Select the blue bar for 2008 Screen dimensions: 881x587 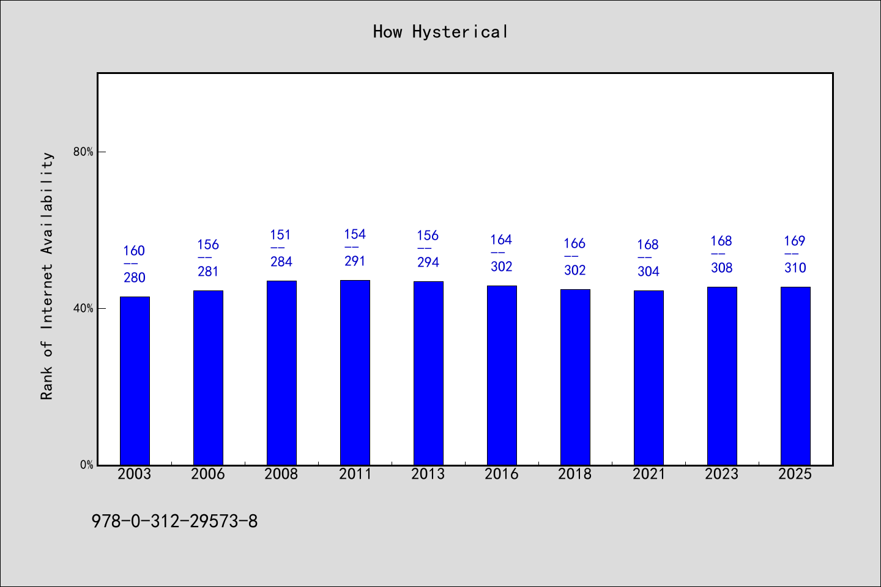pos(281,373)
